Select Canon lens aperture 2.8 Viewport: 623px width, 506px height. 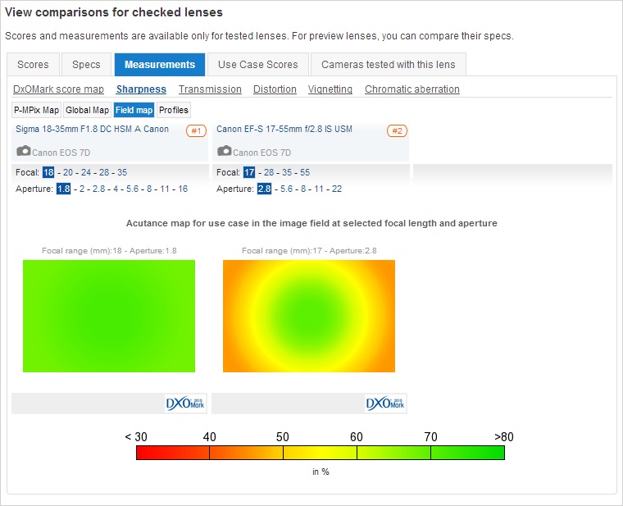point(264,189)
